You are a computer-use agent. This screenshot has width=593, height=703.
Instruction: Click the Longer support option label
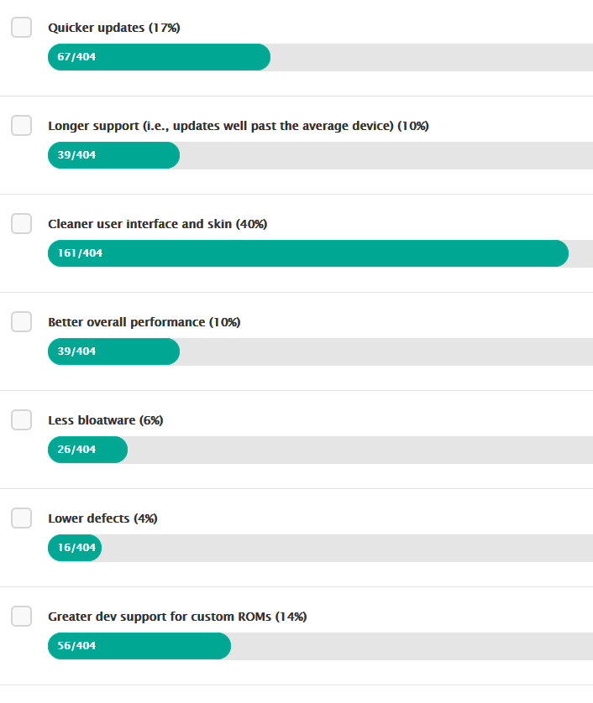[238, 126]
